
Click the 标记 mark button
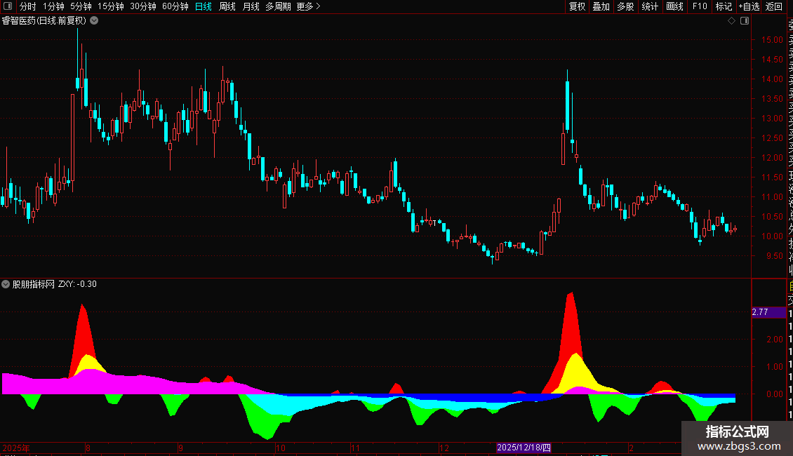click(x=724, y=6)
